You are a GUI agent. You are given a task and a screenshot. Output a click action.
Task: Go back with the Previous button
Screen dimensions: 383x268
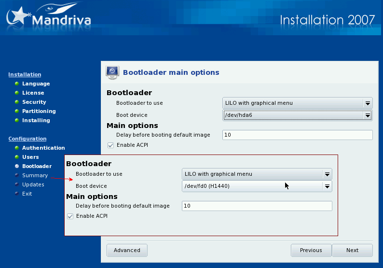[311, 251]
